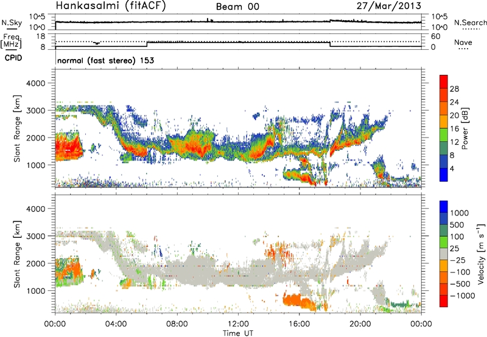Click the date "27/Mar/2013"
This screenshot has height=337, width=487.
389,5
